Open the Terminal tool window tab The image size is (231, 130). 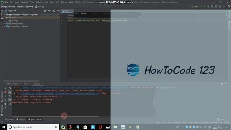pyautogui.click(x=21, y=120)
